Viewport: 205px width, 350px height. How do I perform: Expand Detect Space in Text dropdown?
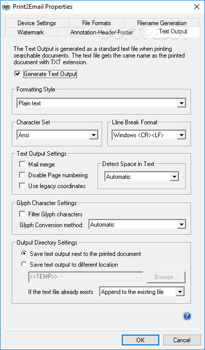[x=142, y=177]
